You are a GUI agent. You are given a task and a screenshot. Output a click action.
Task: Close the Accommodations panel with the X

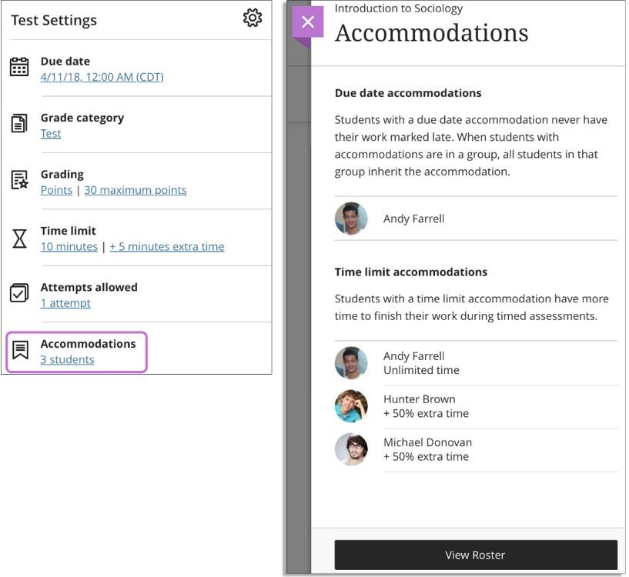[308, 22]
